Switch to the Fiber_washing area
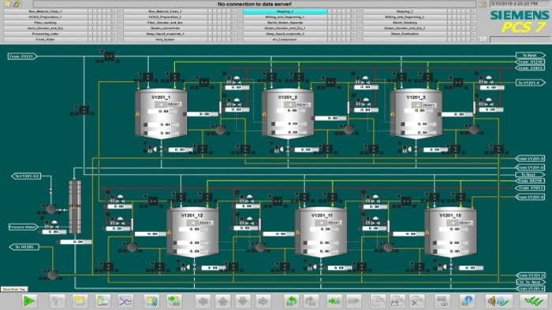Viewport: 552px width, 310px height. 46,23
